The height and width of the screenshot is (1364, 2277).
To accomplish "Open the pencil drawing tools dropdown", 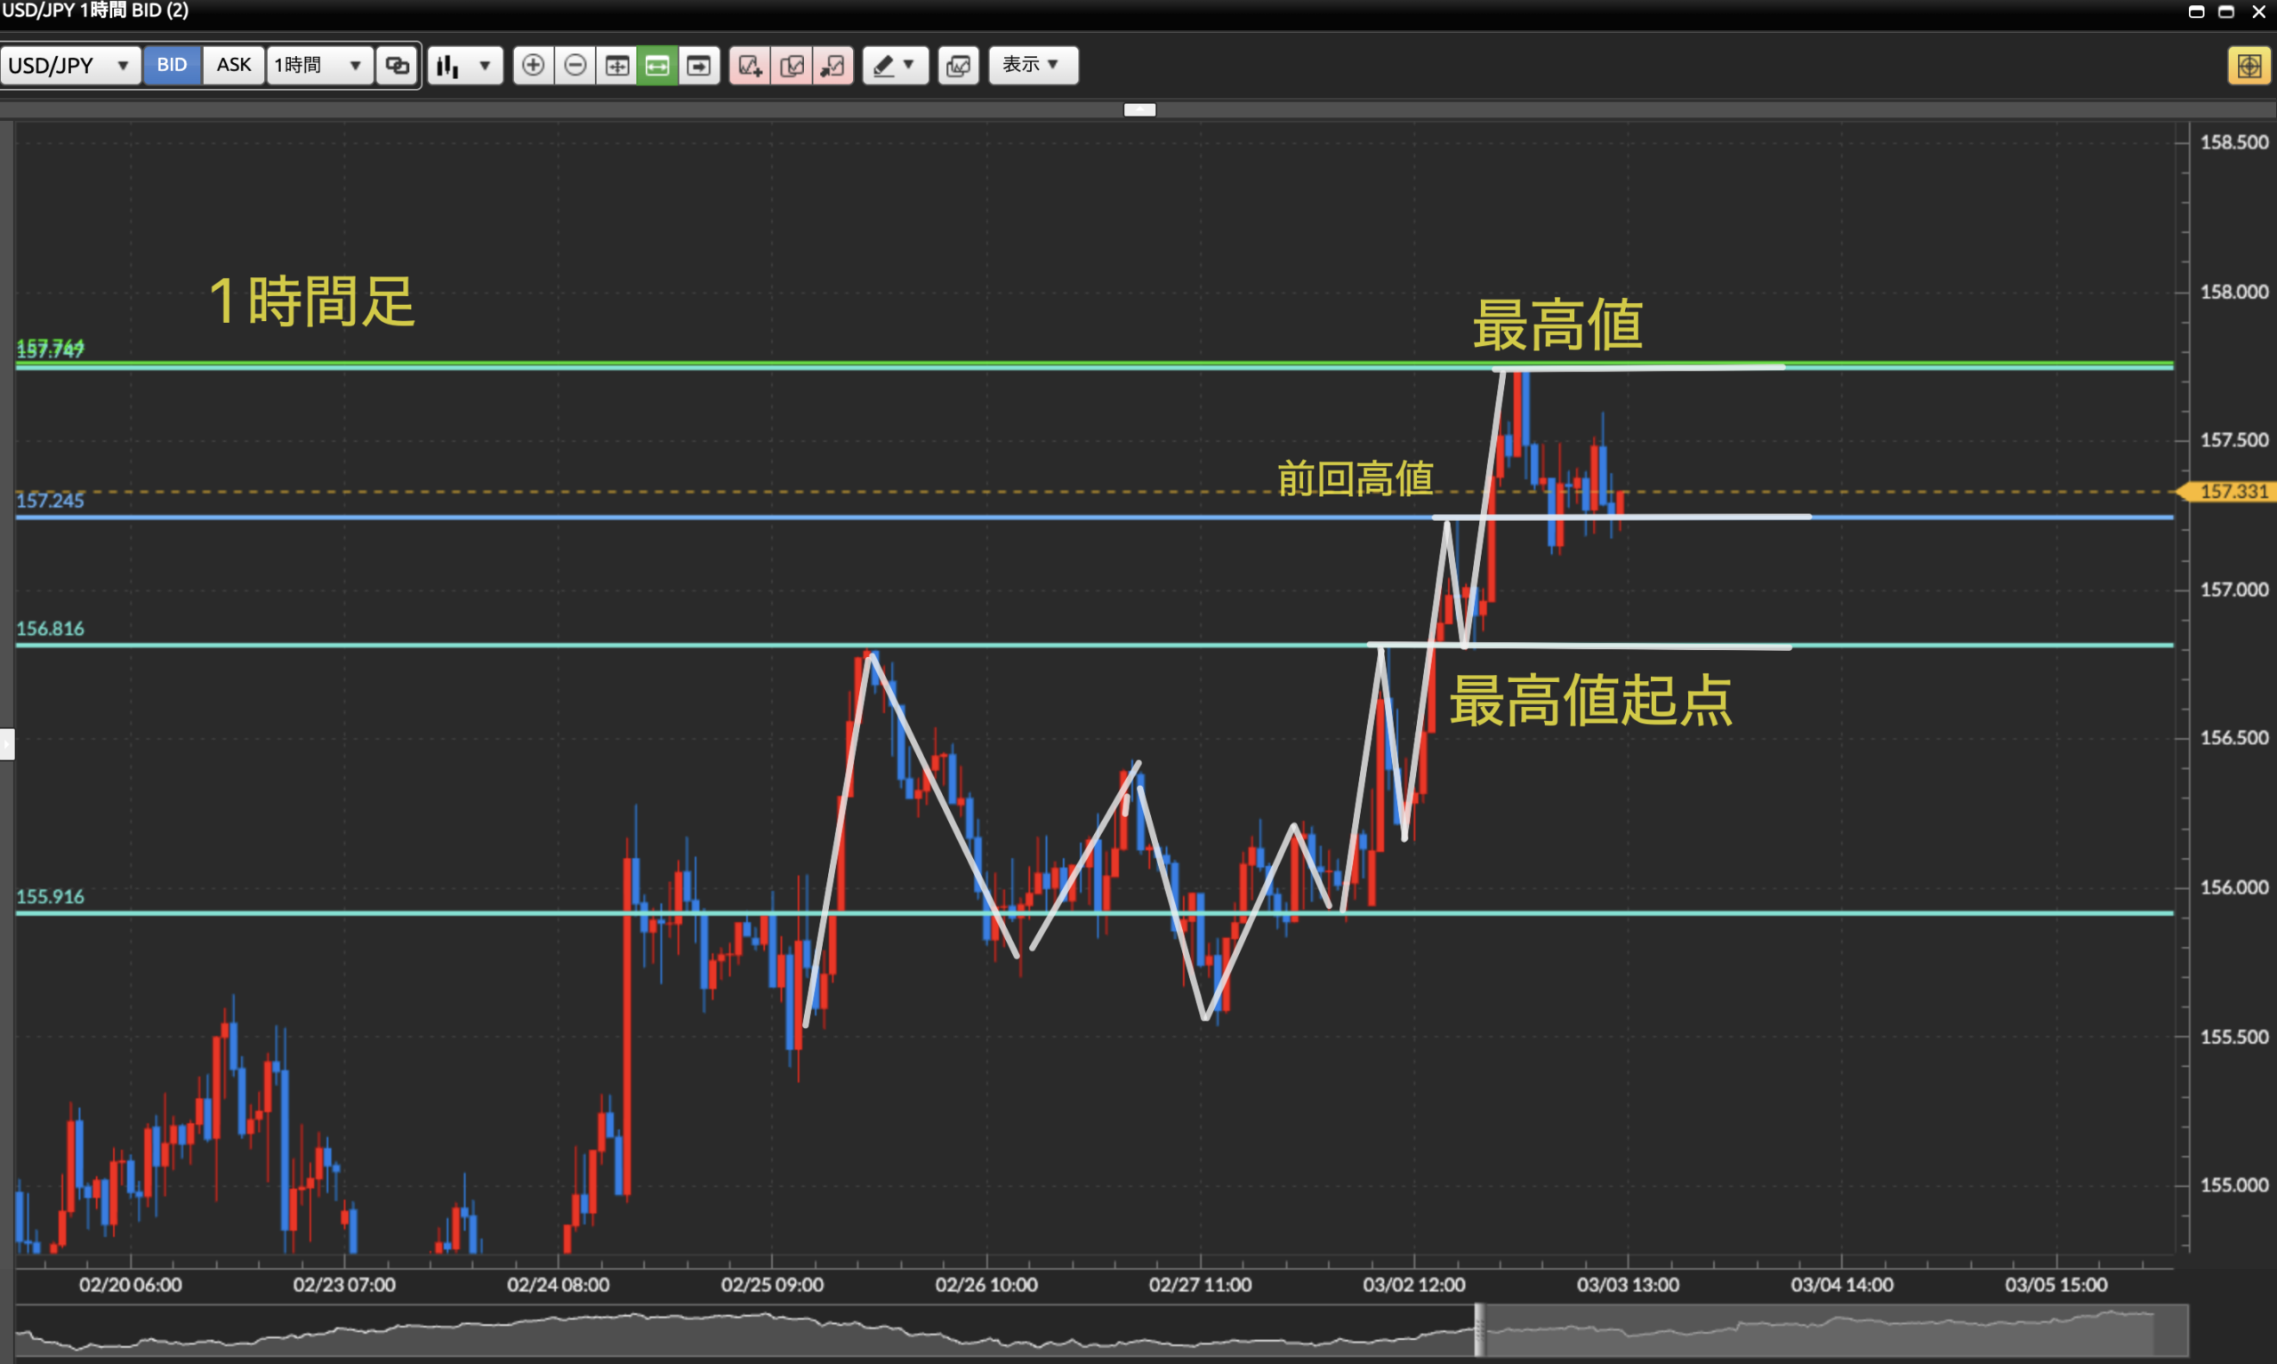I will pos(895,65).
